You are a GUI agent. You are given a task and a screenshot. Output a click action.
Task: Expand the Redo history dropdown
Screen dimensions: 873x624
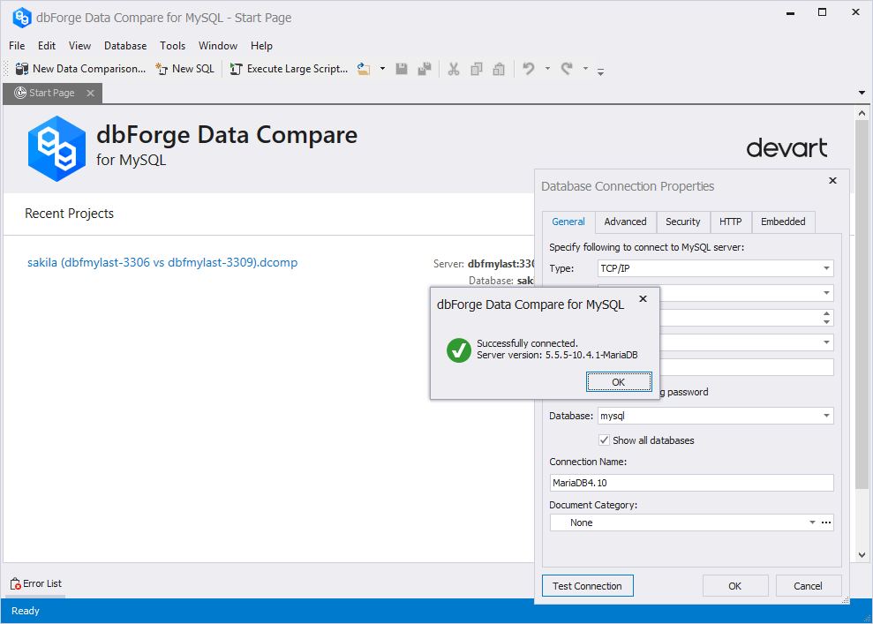(585, 69)
